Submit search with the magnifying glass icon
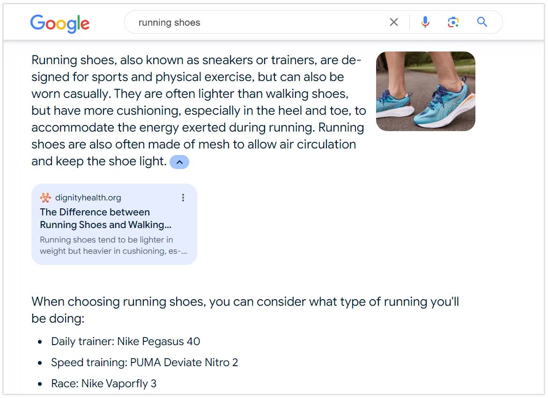 (482, 22)
